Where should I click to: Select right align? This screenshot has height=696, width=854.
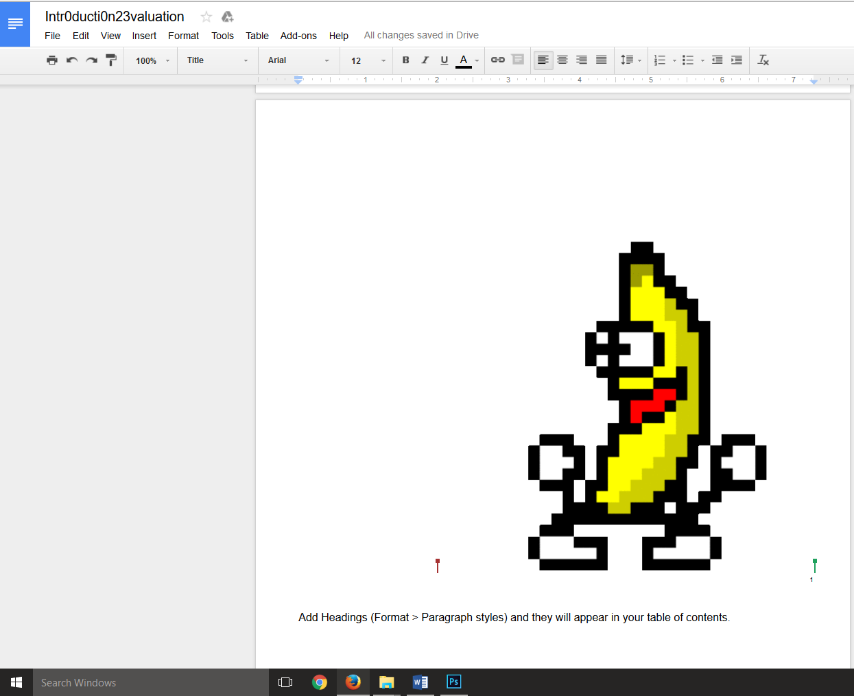[582, 60]
